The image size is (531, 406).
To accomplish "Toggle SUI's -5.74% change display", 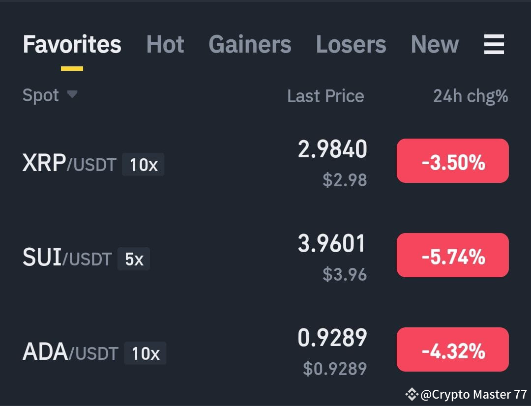I will [452, 255].
